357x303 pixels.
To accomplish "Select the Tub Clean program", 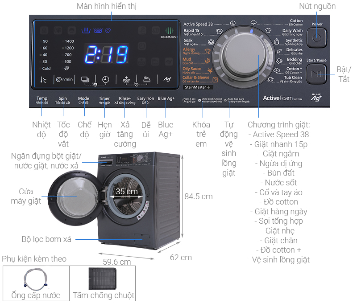I will coord(293,79).
